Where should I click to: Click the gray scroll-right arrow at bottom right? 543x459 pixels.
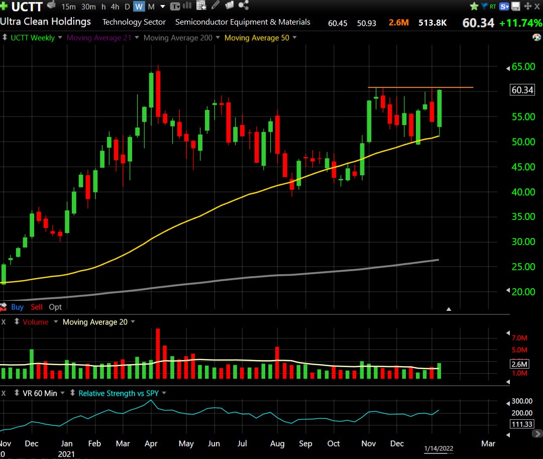537,433
